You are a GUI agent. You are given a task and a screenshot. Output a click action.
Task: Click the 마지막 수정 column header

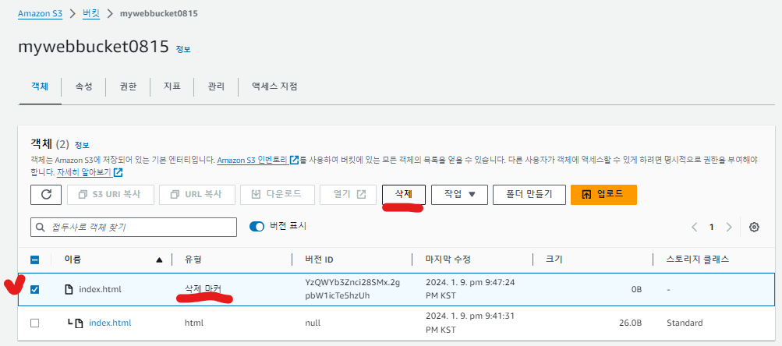448,259
